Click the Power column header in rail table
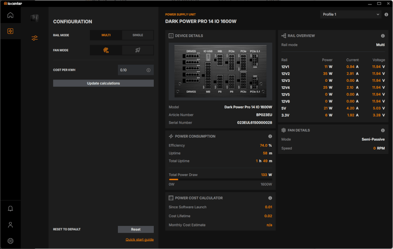This screenshot has height=249, width=393. point(327,60)
